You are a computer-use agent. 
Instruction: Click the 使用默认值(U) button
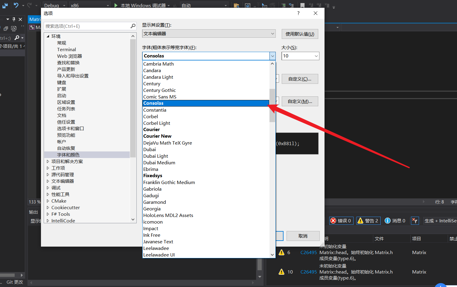pos(300,34)
